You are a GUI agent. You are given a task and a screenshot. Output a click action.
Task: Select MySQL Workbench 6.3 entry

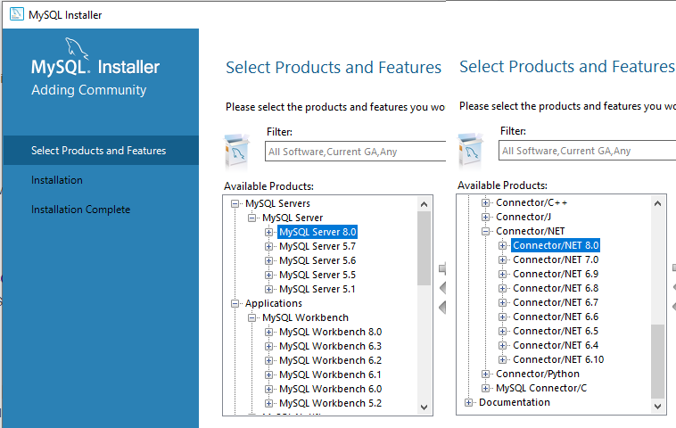coord(331,346)
